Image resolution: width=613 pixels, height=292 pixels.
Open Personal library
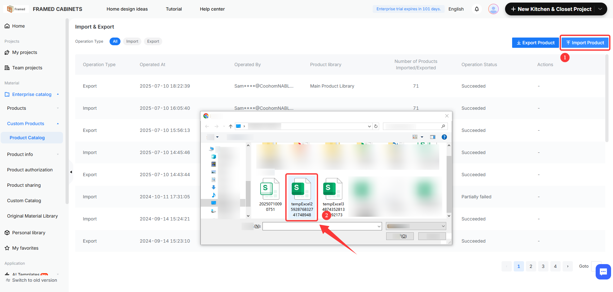point(29,233)
